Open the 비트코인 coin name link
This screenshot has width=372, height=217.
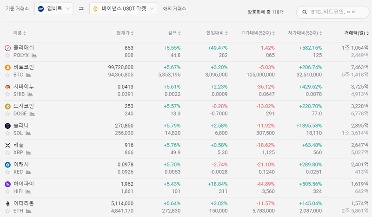[x=24, y=67]
